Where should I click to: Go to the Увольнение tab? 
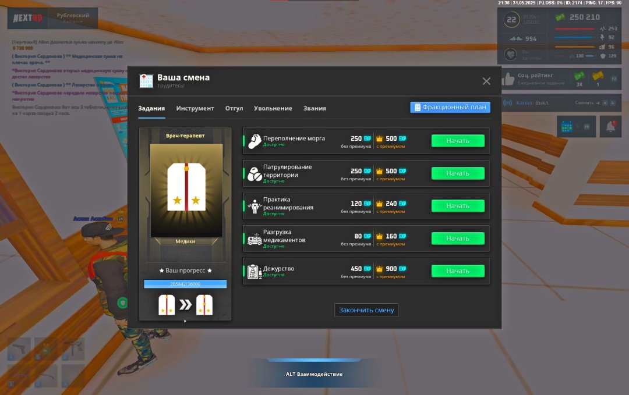click(x=273, y=109)
